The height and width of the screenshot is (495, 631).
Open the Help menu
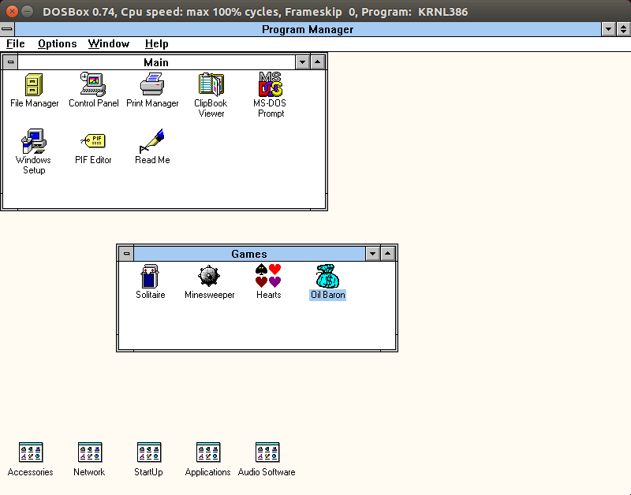tap(156, 44)
